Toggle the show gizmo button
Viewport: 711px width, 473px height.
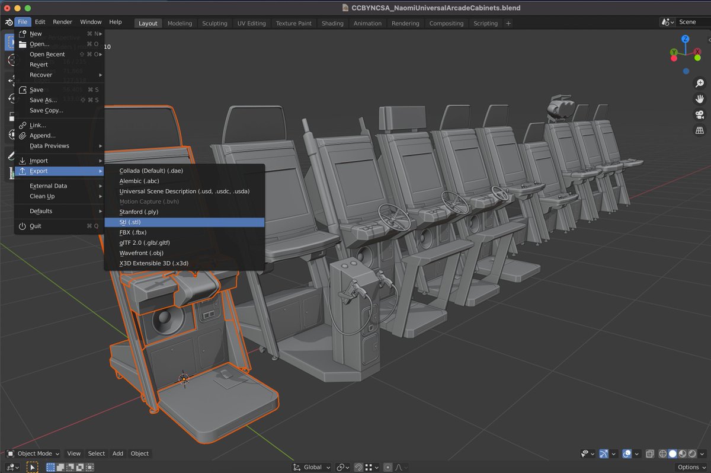point(604,453)
